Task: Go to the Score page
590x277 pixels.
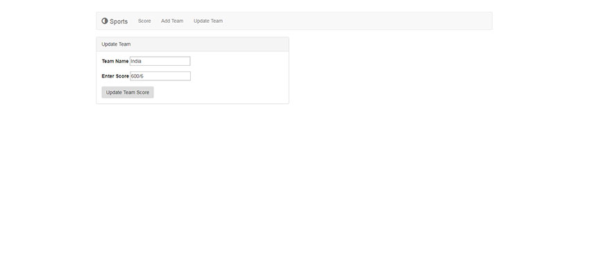Action: [x=144, y=21]
